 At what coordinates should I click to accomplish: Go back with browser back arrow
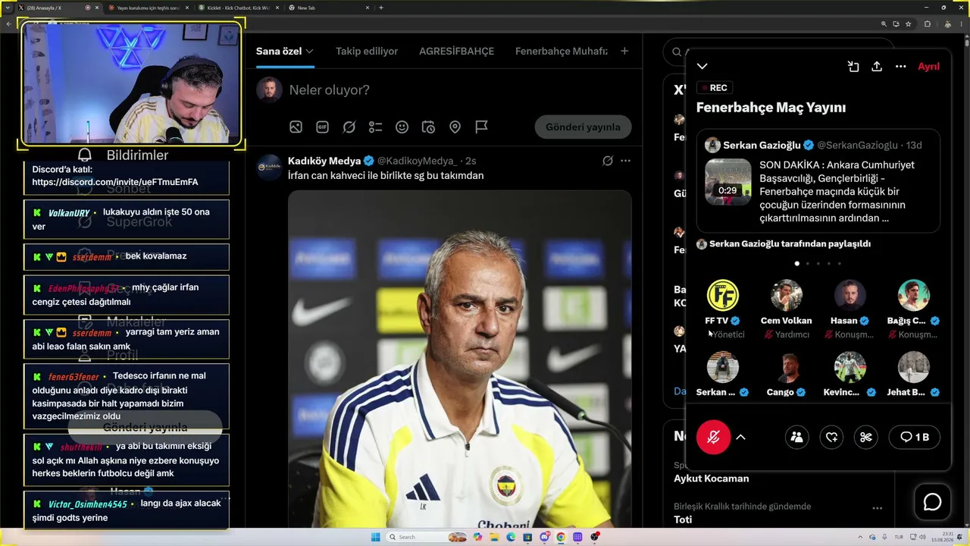tap(8, 24)
